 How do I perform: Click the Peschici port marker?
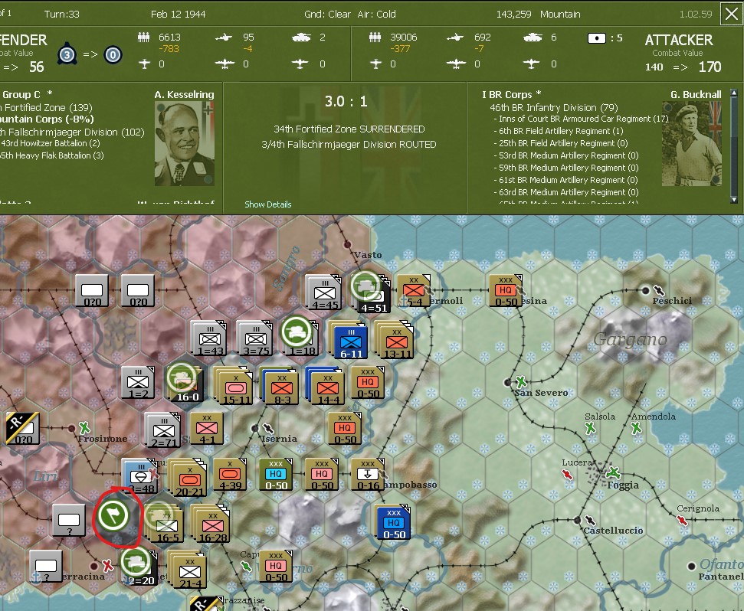point(659,290)
